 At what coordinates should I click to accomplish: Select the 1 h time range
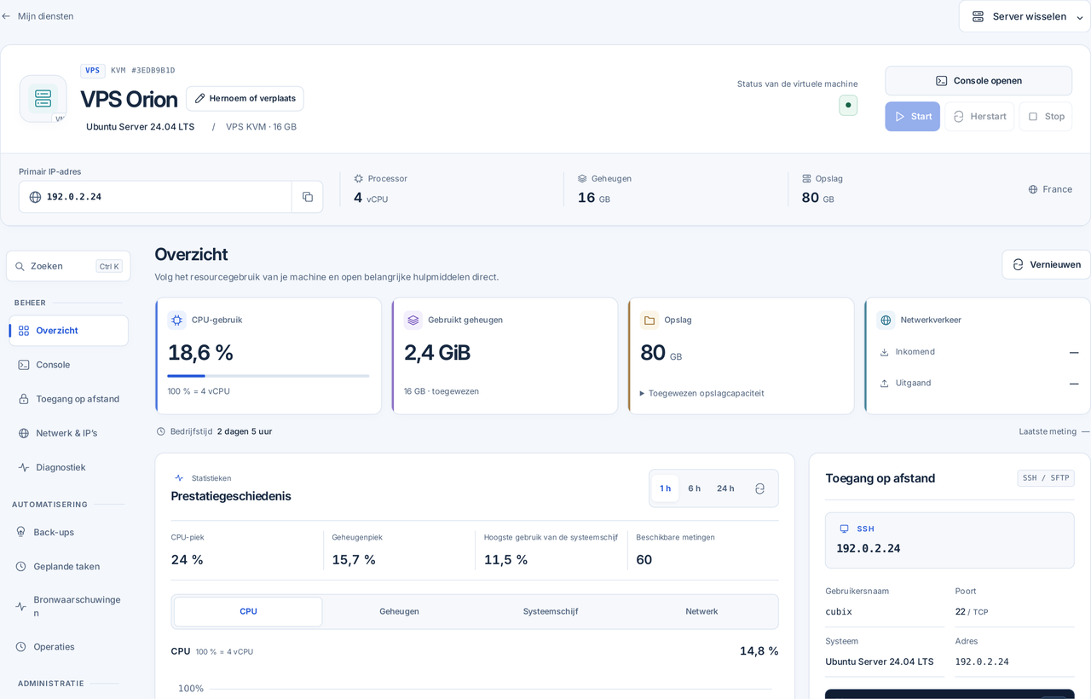coord(665,488)
